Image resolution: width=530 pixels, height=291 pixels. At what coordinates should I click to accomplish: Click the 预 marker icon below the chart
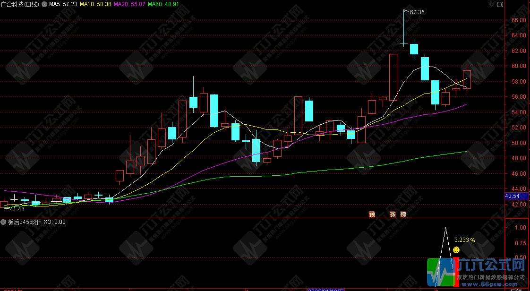[372, 214]
